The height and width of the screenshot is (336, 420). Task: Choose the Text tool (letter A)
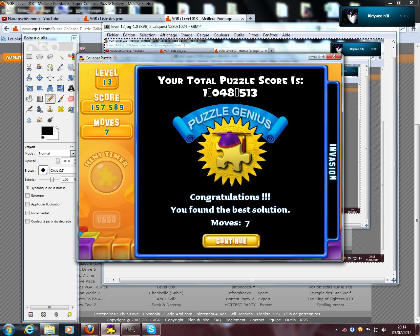(x=71, y=88)
